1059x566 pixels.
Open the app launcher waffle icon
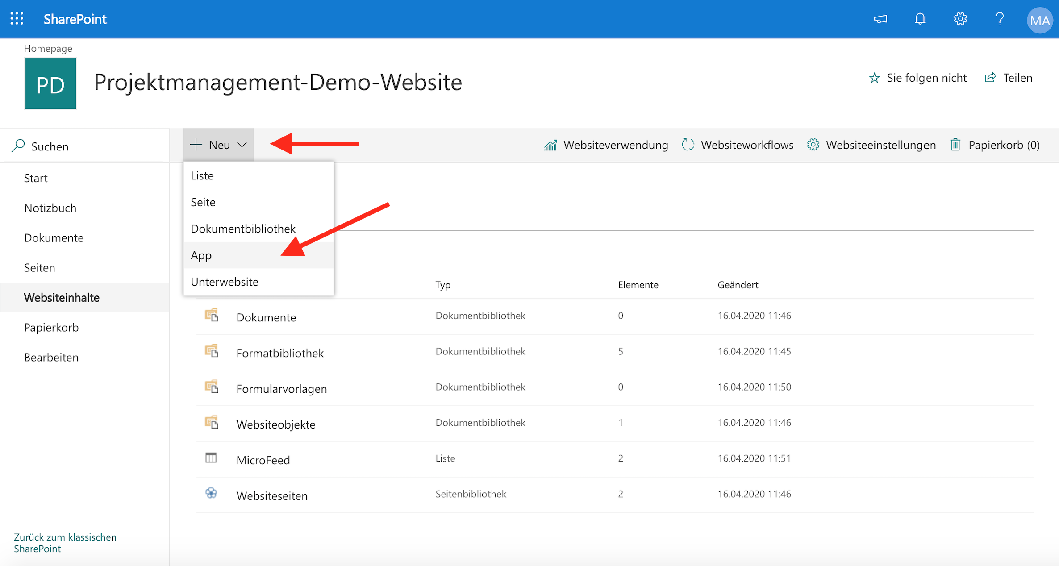point(17,19)
